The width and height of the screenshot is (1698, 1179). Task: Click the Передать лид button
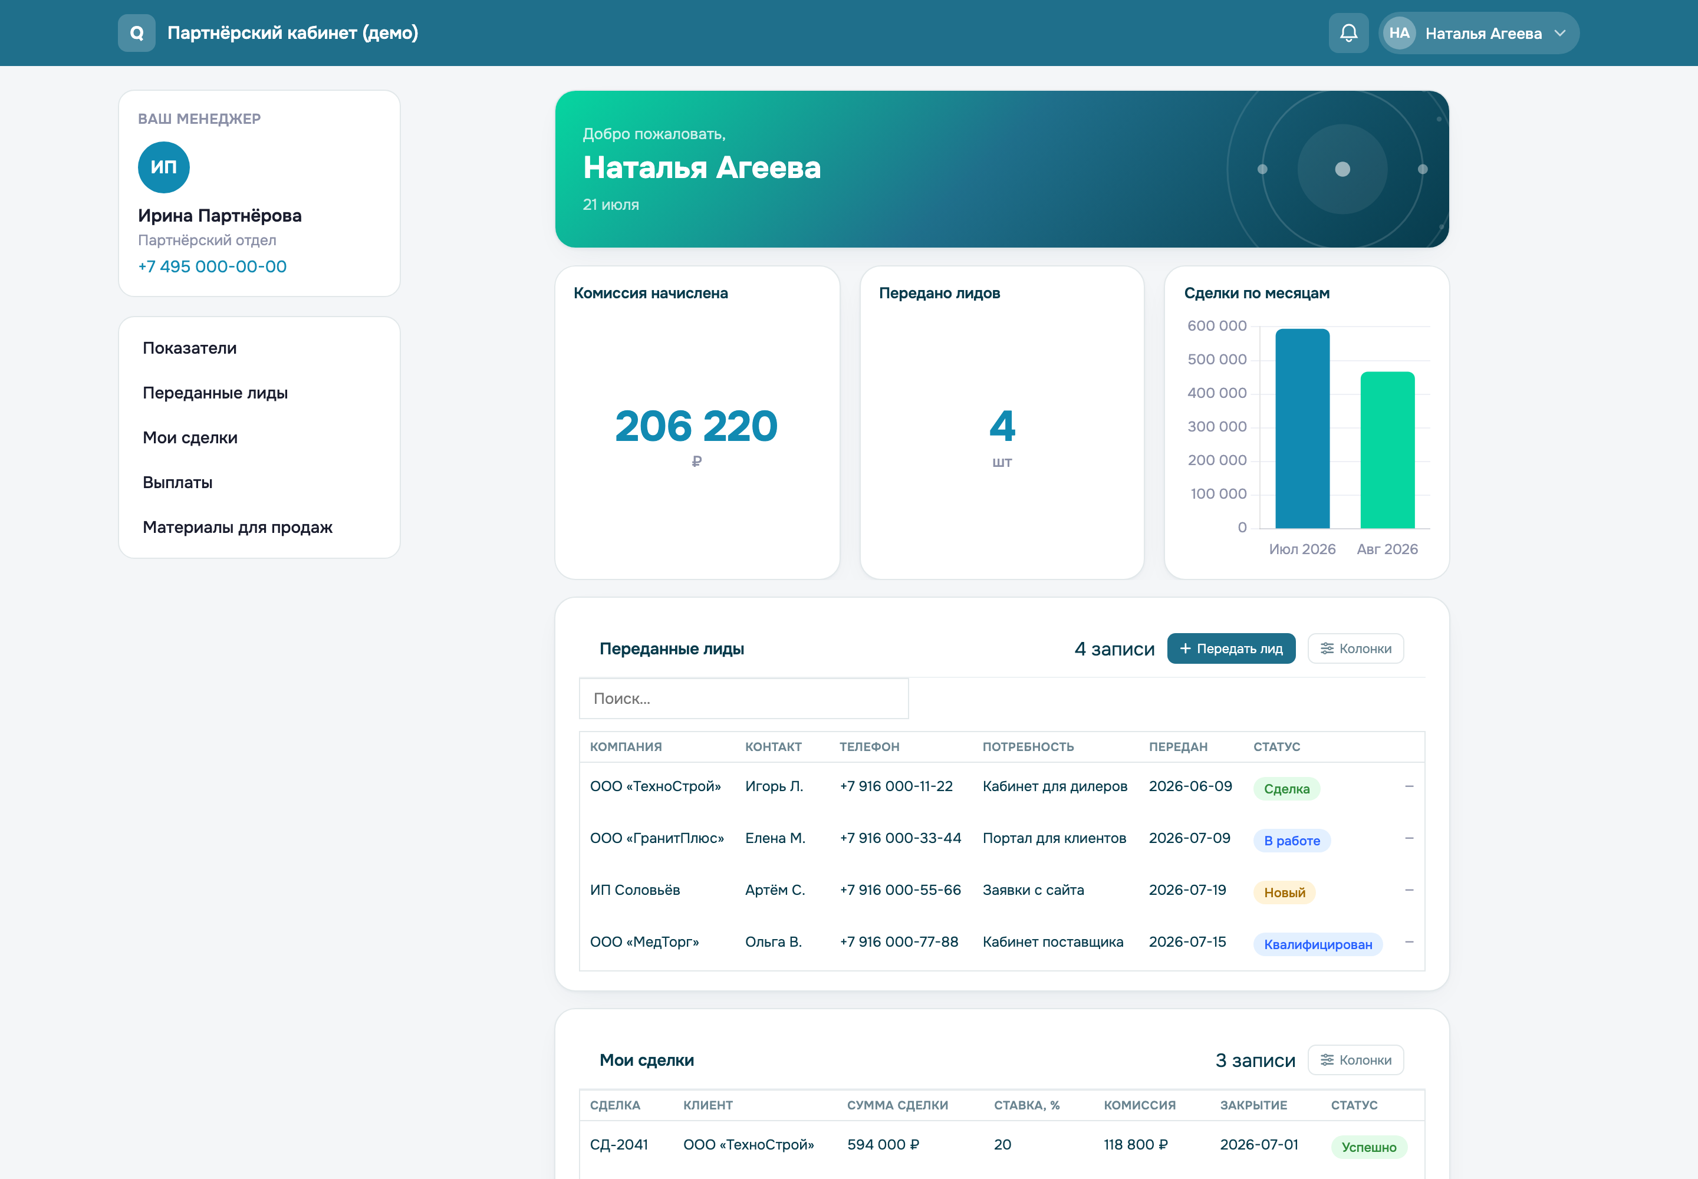(1231, 648)
